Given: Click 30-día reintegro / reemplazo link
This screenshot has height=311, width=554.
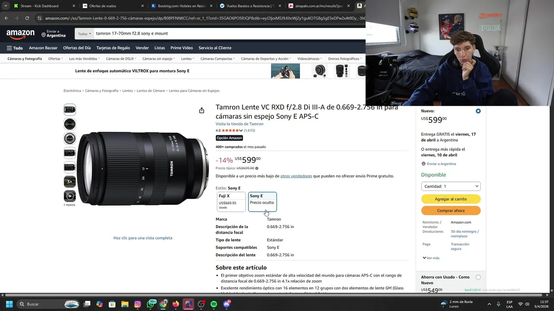Looking at the screenshot, I should click(464, 234).
